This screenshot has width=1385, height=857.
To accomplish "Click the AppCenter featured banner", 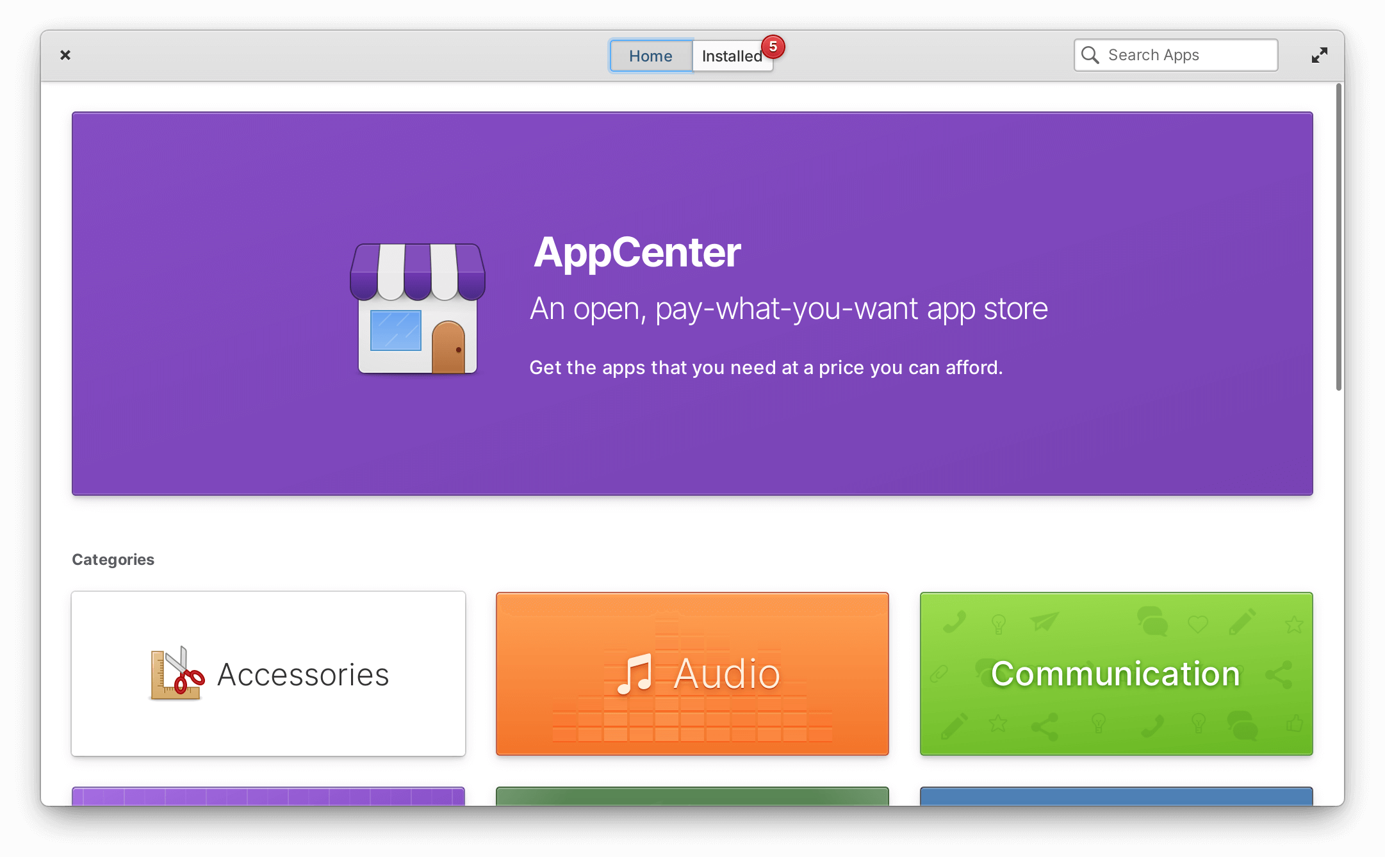I will 692,304.
